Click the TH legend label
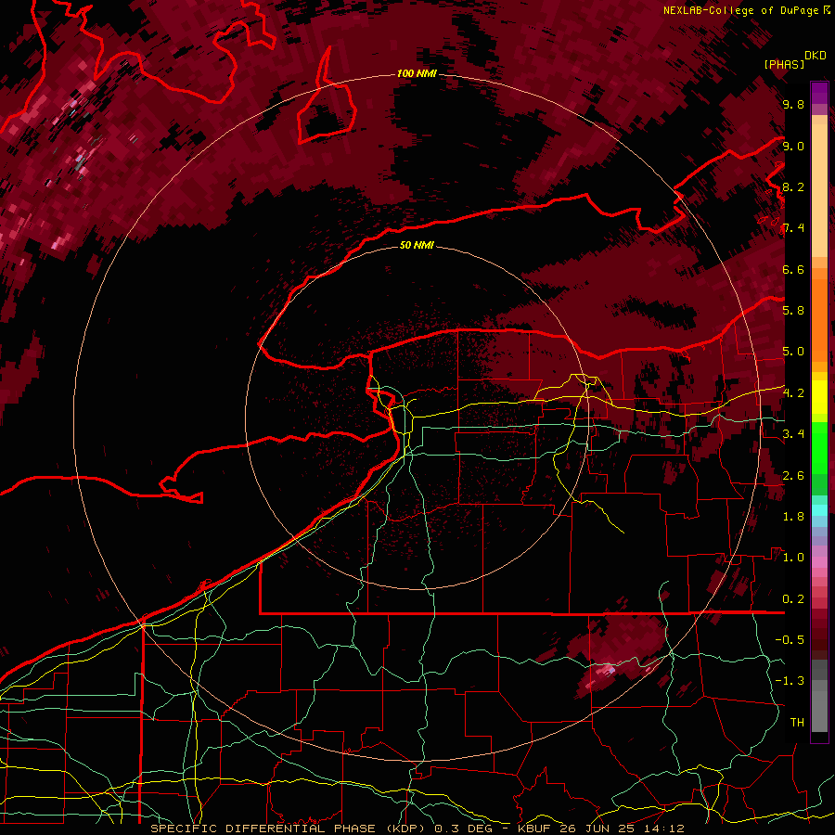Viewport: 835px width, 835px height. [x=797, y=723]
